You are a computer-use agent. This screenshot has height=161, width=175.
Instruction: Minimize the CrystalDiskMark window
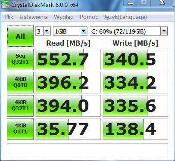(130, 3)
